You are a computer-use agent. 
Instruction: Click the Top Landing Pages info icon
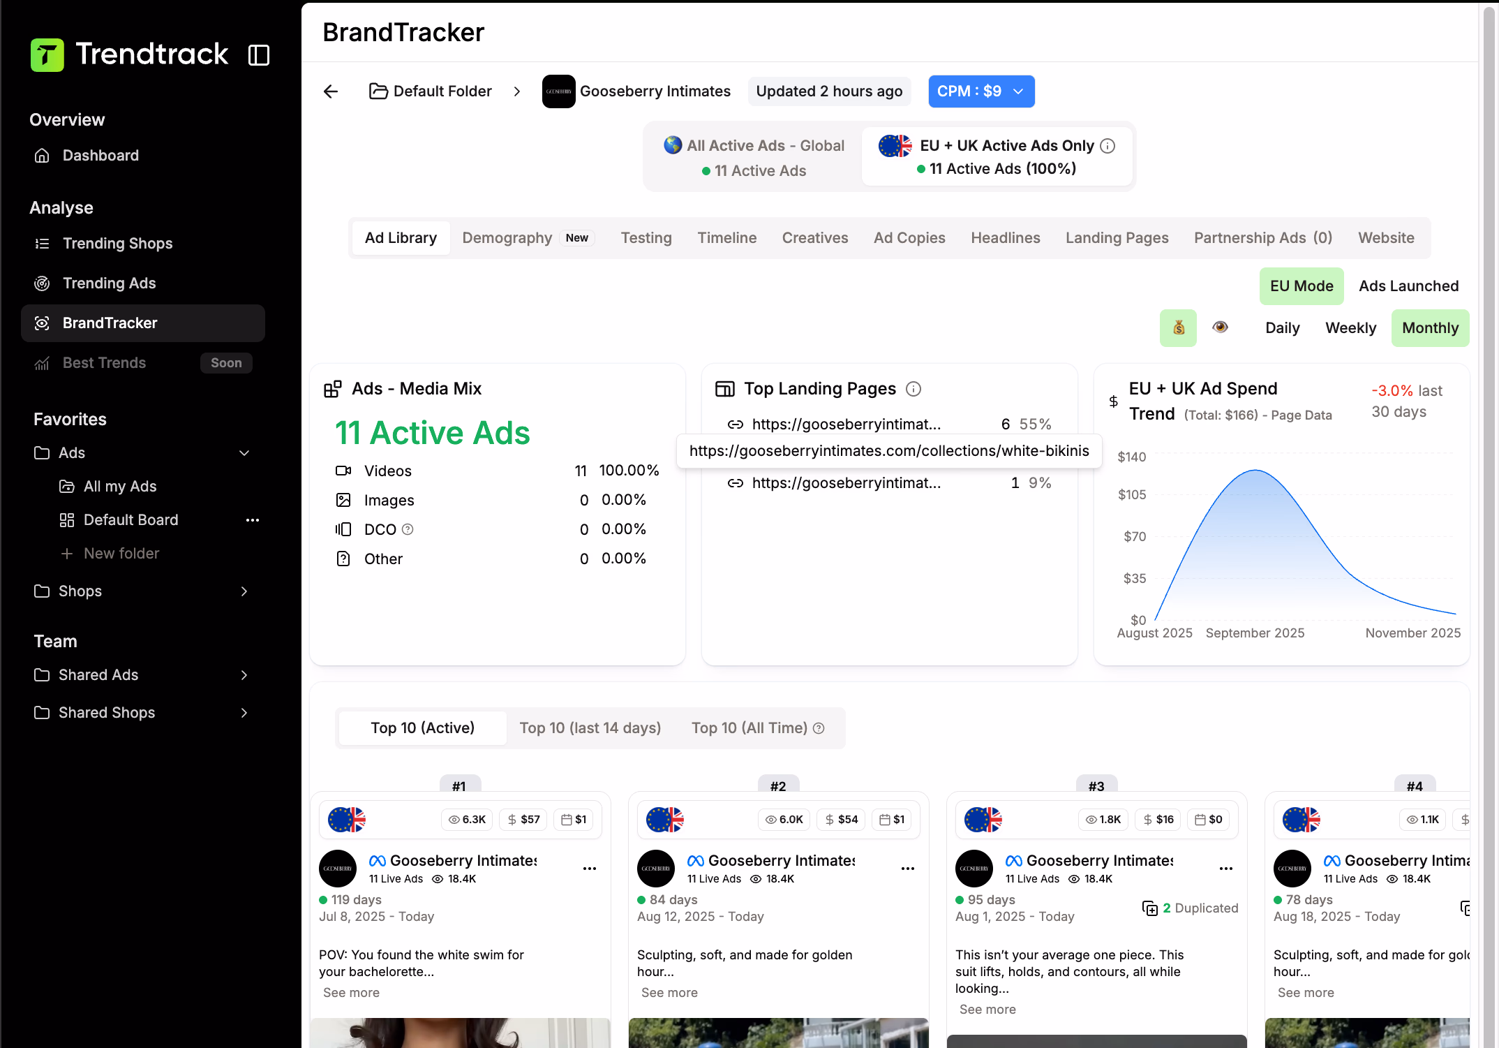[x=913, y=389]
